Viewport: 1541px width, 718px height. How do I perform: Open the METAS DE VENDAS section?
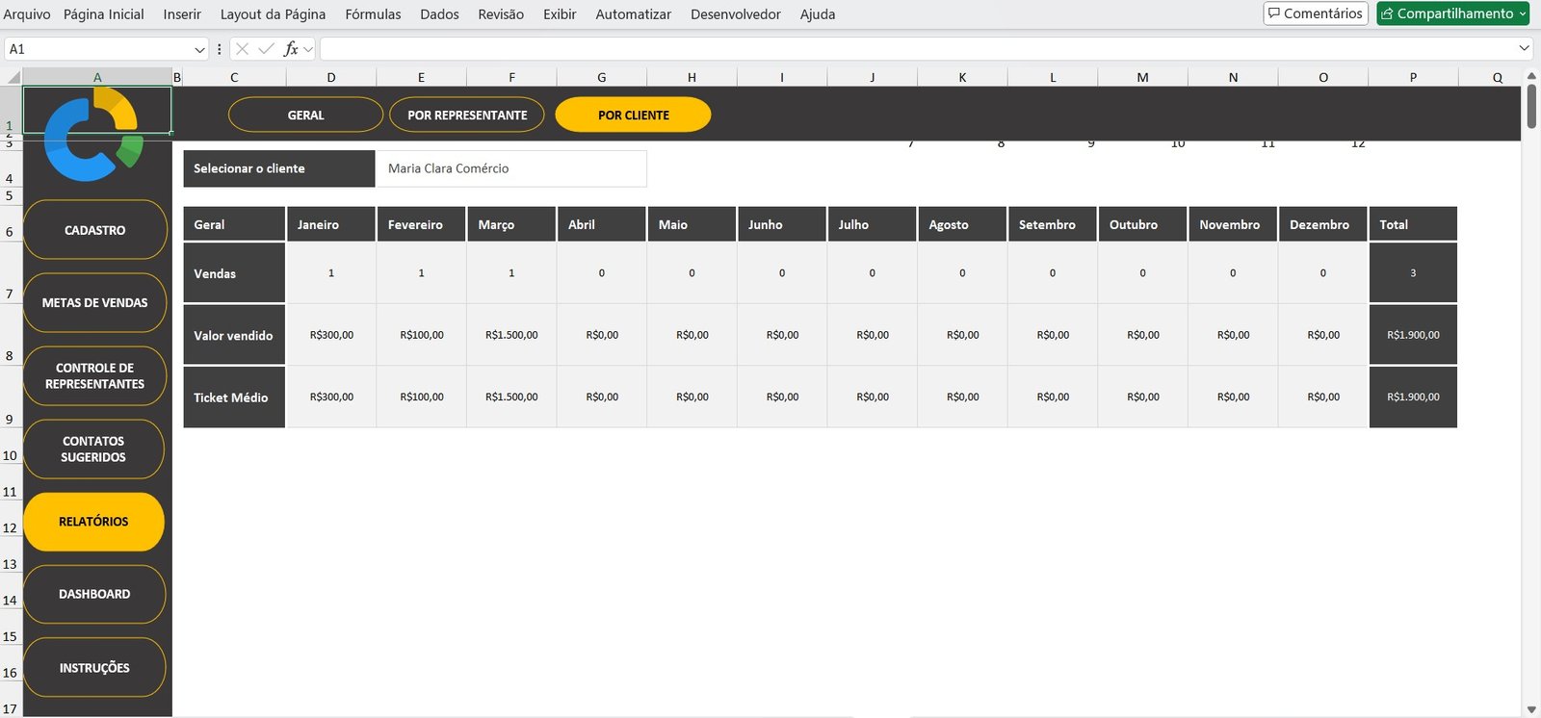click(x=94, y=302)
